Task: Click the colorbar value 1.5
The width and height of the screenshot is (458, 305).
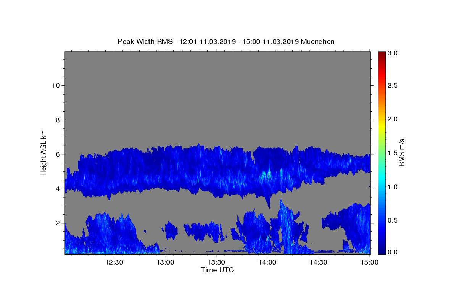Action: click(393, 153)
